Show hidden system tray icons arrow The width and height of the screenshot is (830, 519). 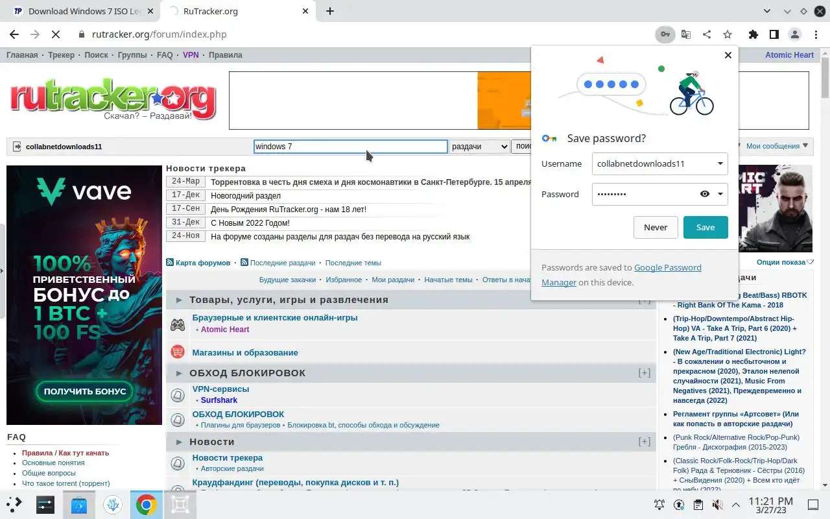coord(736,505)
